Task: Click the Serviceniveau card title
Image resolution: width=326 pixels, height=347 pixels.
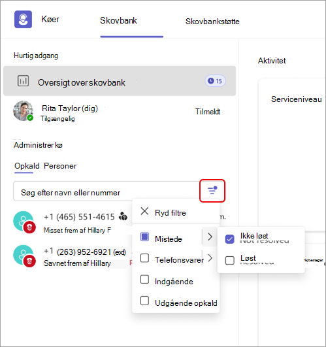Action: coord(297,99)
